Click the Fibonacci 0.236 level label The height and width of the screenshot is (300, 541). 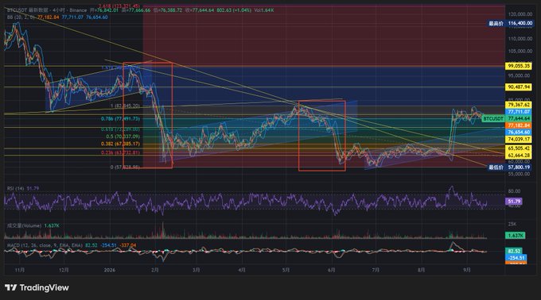(120, 152)
